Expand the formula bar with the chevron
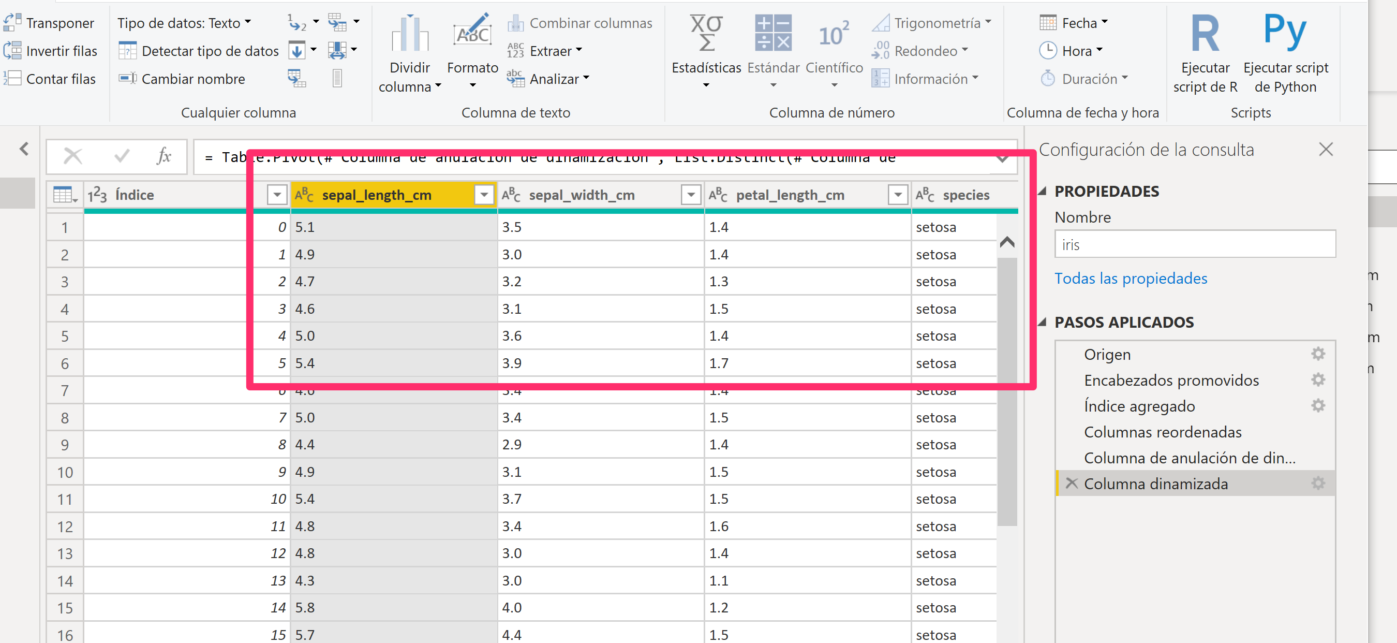 tap(1002, 159)
